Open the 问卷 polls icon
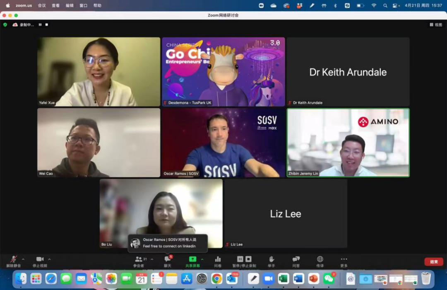 [x=218, y=259]
